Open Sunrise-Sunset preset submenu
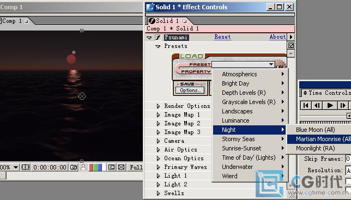Image resolution: width=351 pixels, height=200 pixels. 249,148
